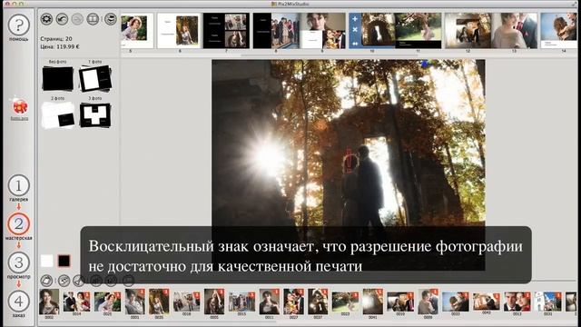The image size is (581, 327).
Task: Click the stacked books icon in top toolbar
Action: coord(110,19)
